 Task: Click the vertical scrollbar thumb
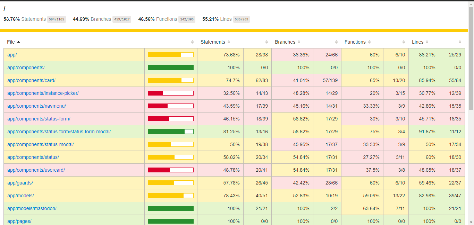[x=471, y=58]
